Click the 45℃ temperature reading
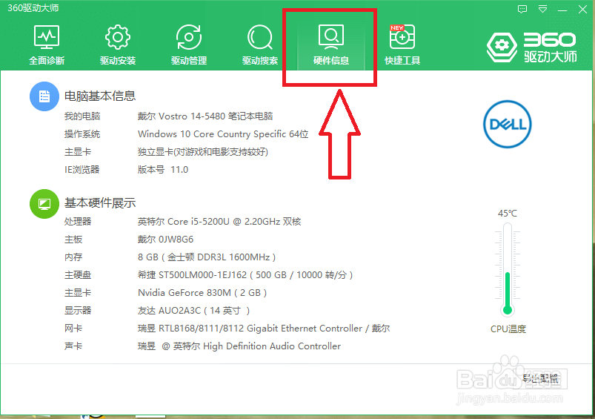The height and width of the screenshot is (419, 595). point(508,214)
